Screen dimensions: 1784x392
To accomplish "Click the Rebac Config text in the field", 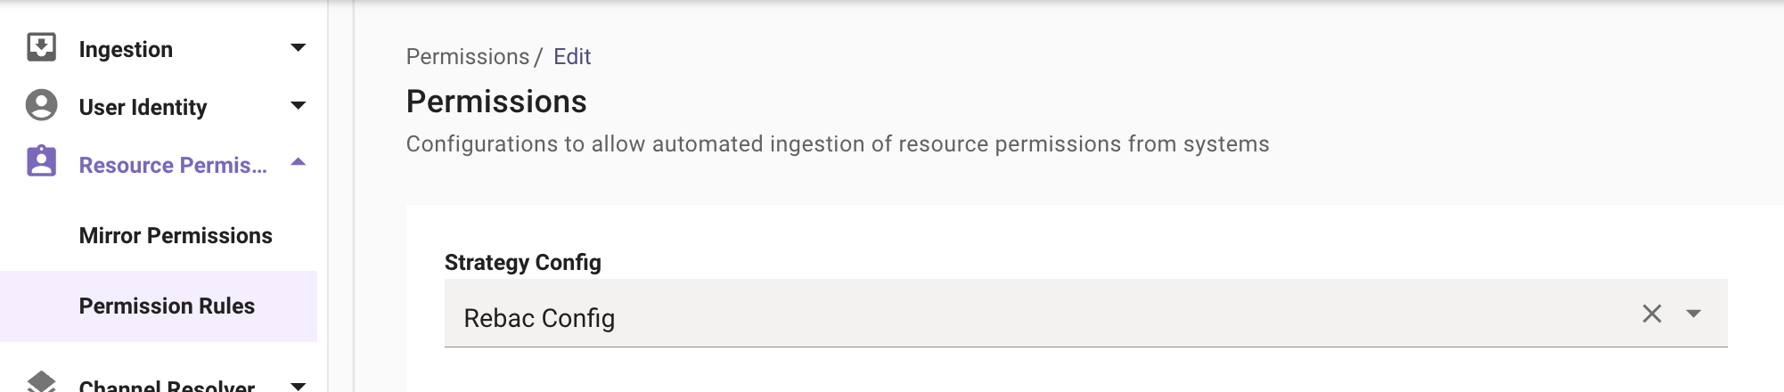I will tap(539, 319).
